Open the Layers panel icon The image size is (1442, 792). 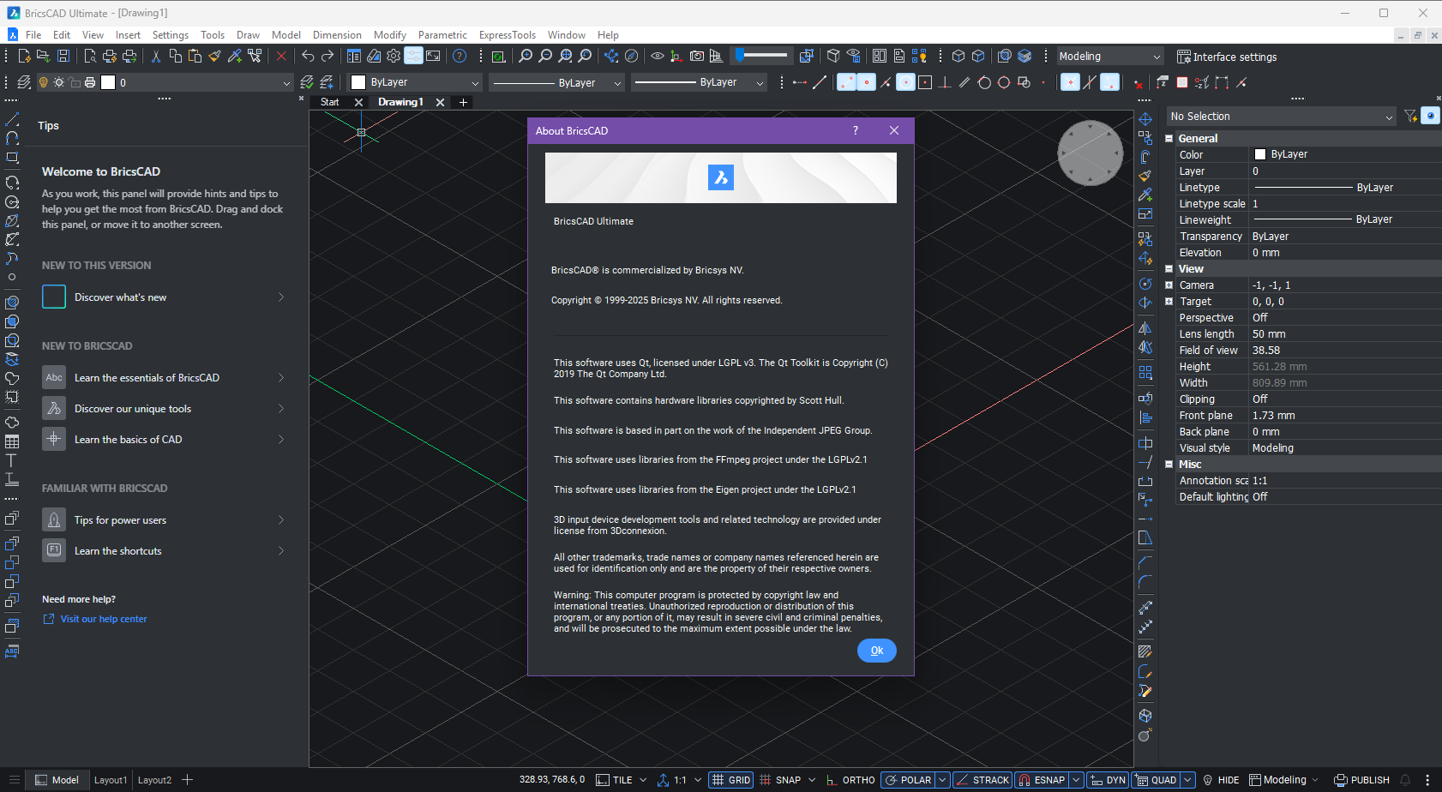coord(24,82)
